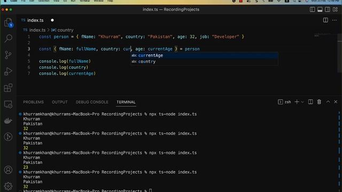The image size is (342, 192).
Task: Click the console.log(country) line
Action: coord(64,67)
